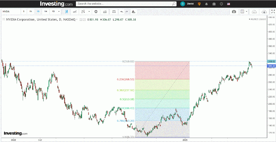Redo the chart action
This screenshot has height=142, width=276.
click(x=127, y=12)
